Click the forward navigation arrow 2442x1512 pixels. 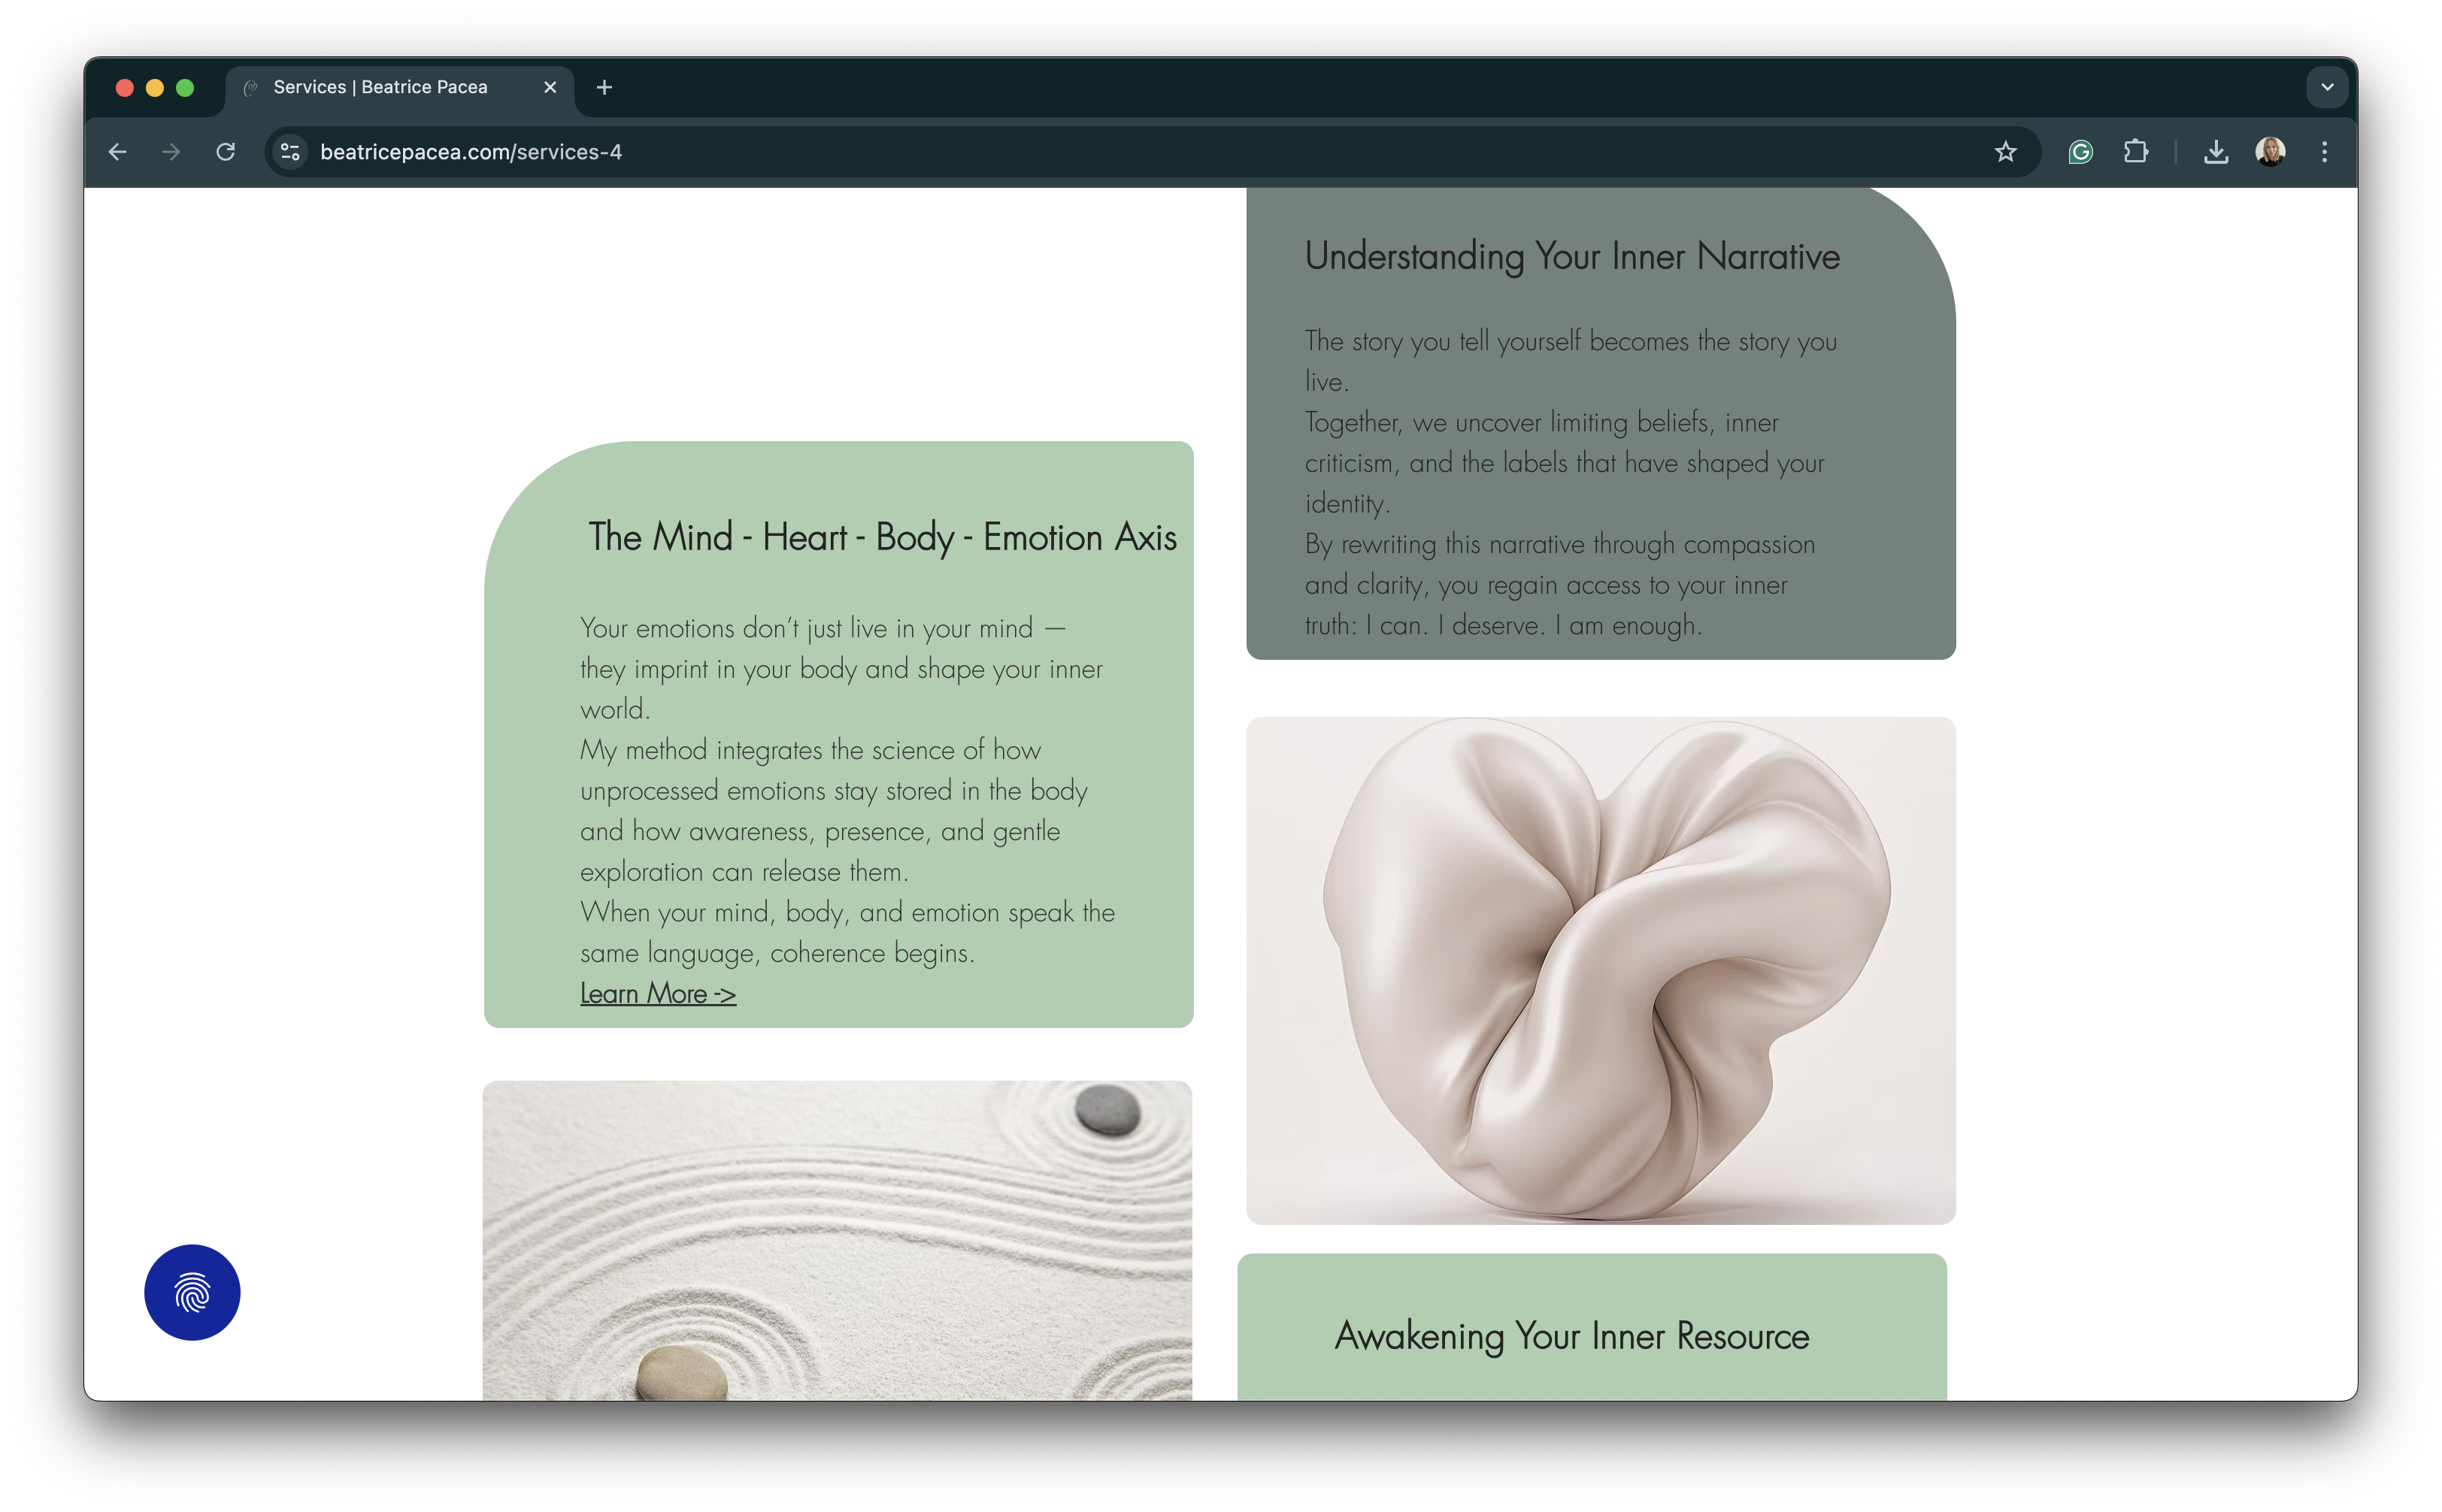pos(172,152)
